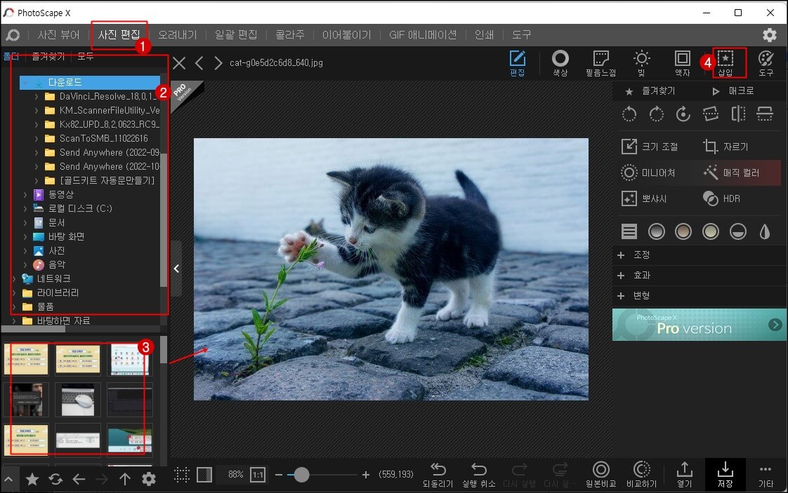Open the Pro version banner

click(x=700, y=325)
